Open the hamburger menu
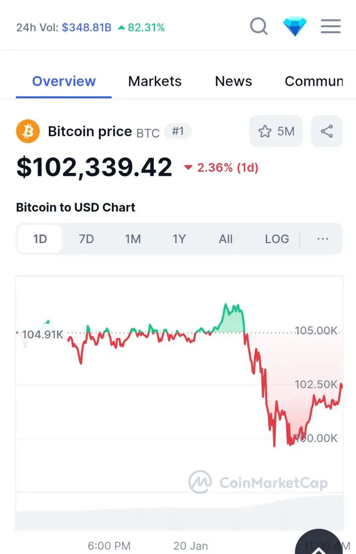The height and width of the screenshot is (554, 356). tap(331, 26)
